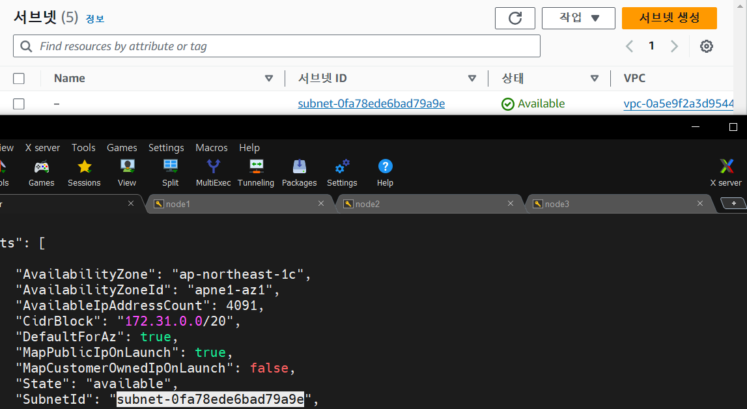This screenshot has width=747, height=409.
Task: Maximize the MobaXterm window
Action: pyautogui.click(x=733, y=126)
